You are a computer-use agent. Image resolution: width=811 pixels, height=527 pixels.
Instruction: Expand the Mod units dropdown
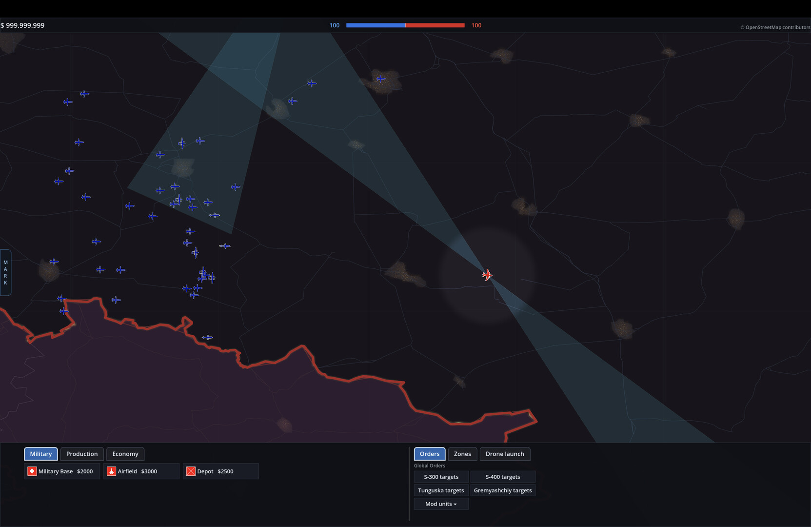point(441,504)
